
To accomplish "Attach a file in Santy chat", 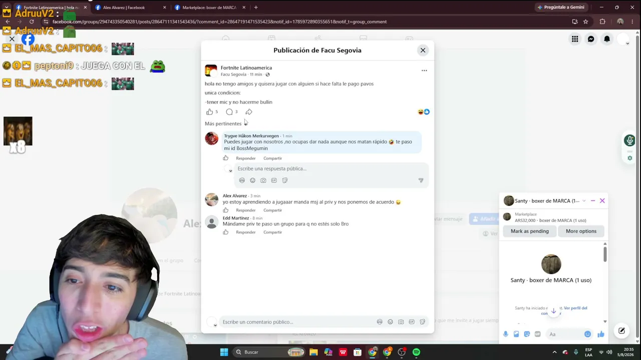I will (516, 334).
